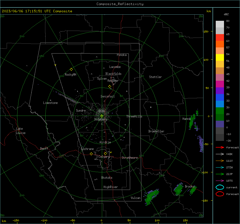Click the Sundre label
Screen dimensions: 240x224
click(x=81, y=111)
